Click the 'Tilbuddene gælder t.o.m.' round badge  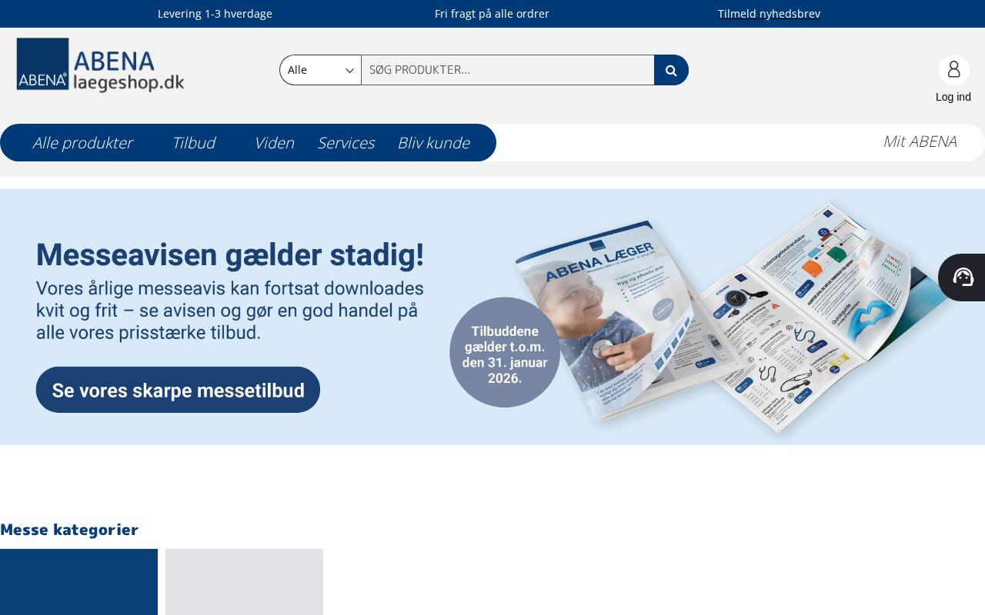tap(505, 352)
